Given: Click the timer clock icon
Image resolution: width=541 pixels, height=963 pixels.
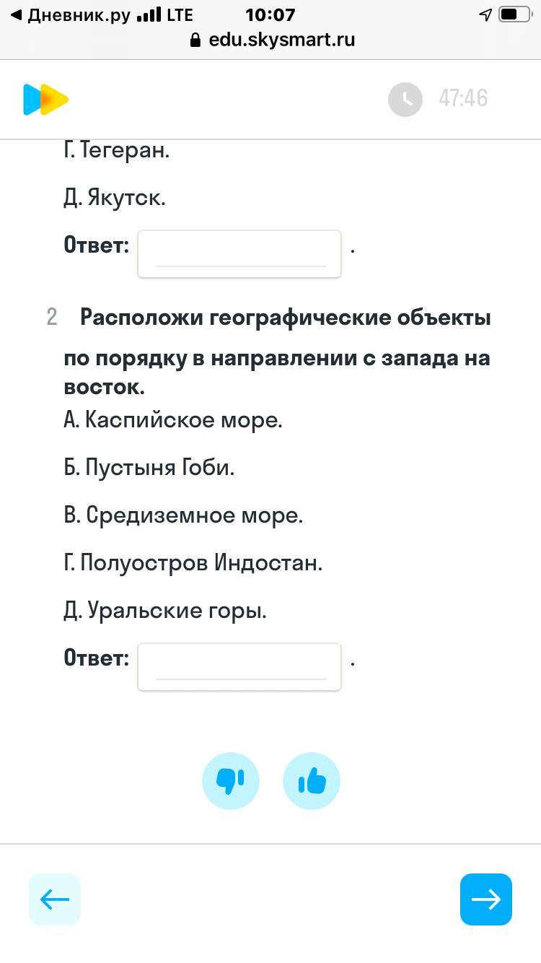Looking at the screenshot, I should pyautogui.click(x=405, y=99).
